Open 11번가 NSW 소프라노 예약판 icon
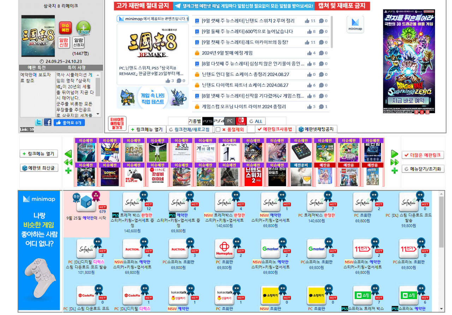 [x=362, y=249]
